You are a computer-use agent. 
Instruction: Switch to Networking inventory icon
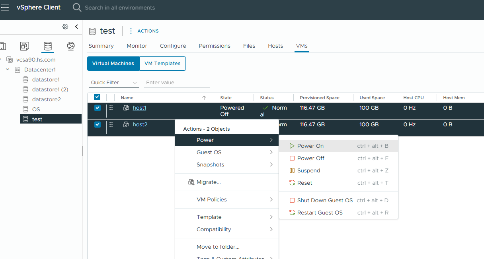click(71, 46)
